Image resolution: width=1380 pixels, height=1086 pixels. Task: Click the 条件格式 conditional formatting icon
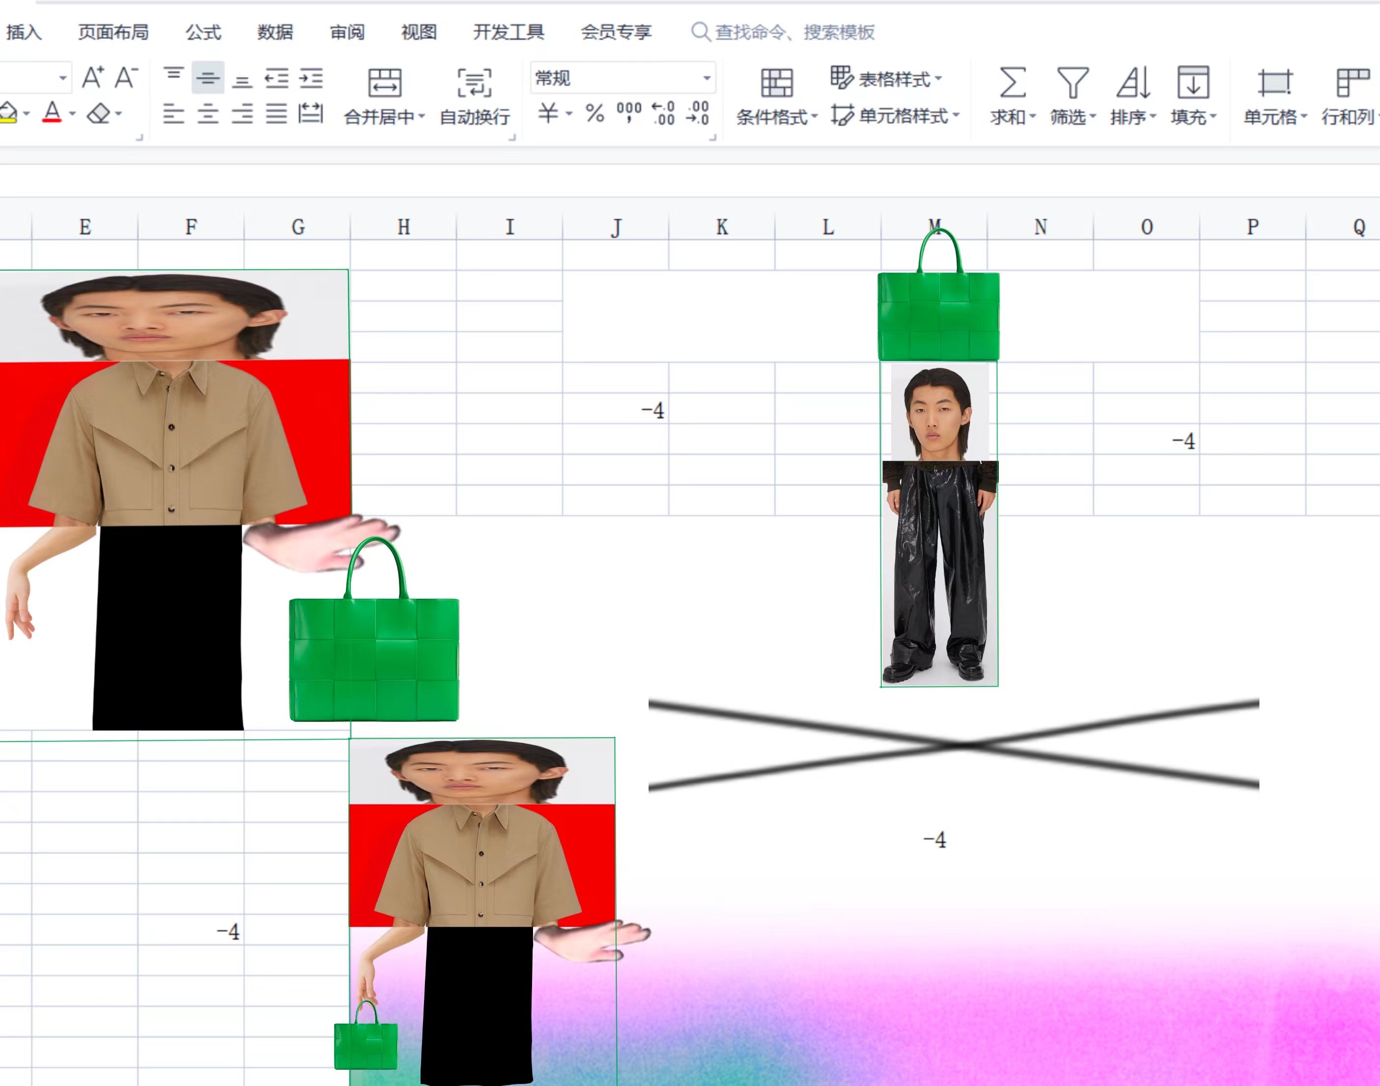(777, 83)
